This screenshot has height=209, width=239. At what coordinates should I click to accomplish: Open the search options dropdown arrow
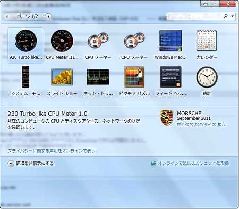233,16
